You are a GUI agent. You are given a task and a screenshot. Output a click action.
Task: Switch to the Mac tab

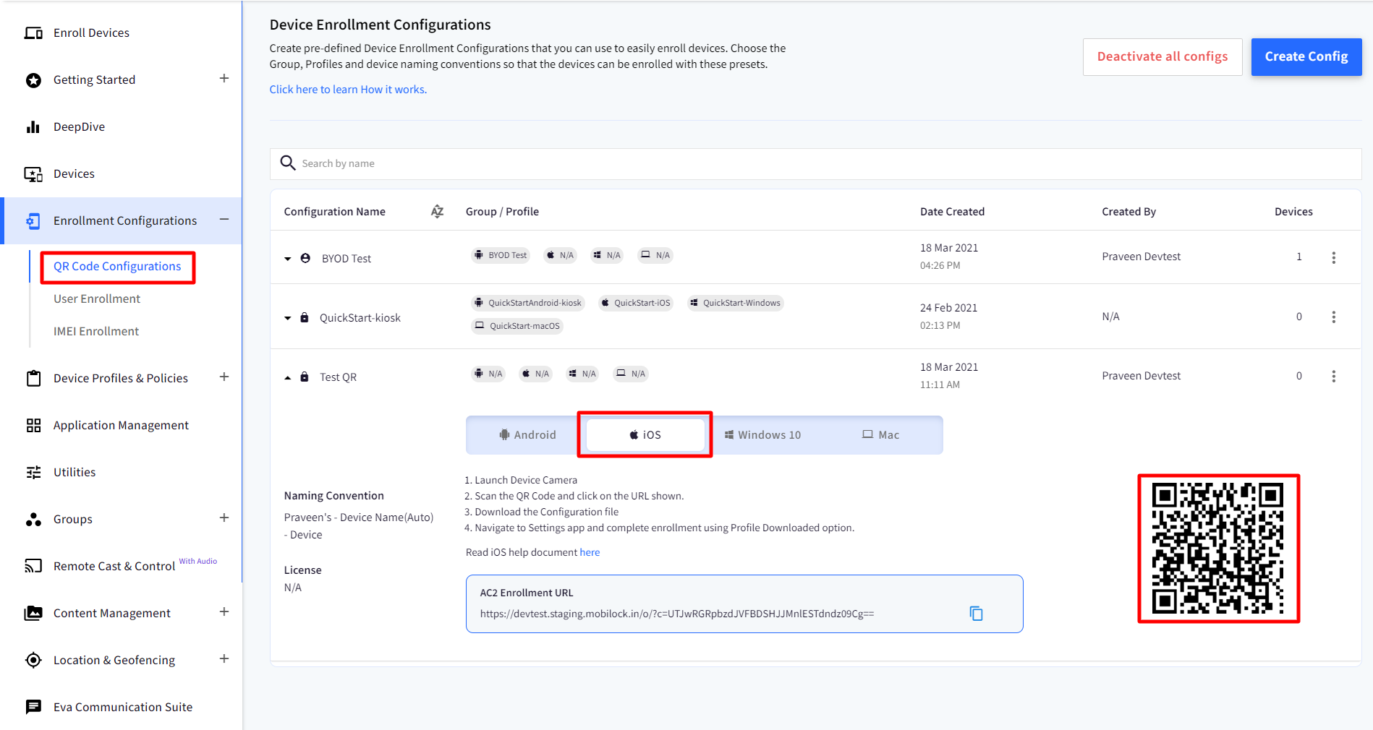(880, 434)
